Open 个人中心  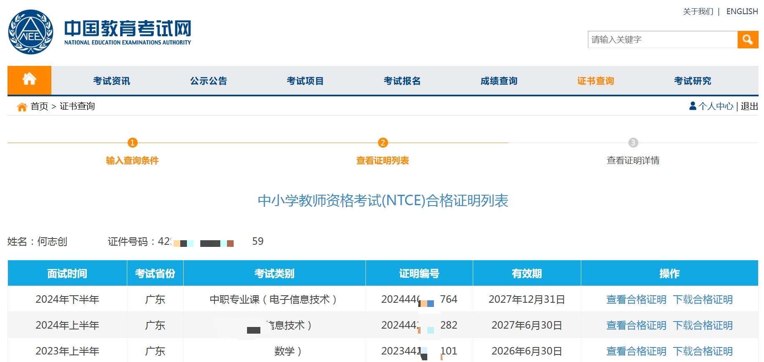click(x=716, y=106)
